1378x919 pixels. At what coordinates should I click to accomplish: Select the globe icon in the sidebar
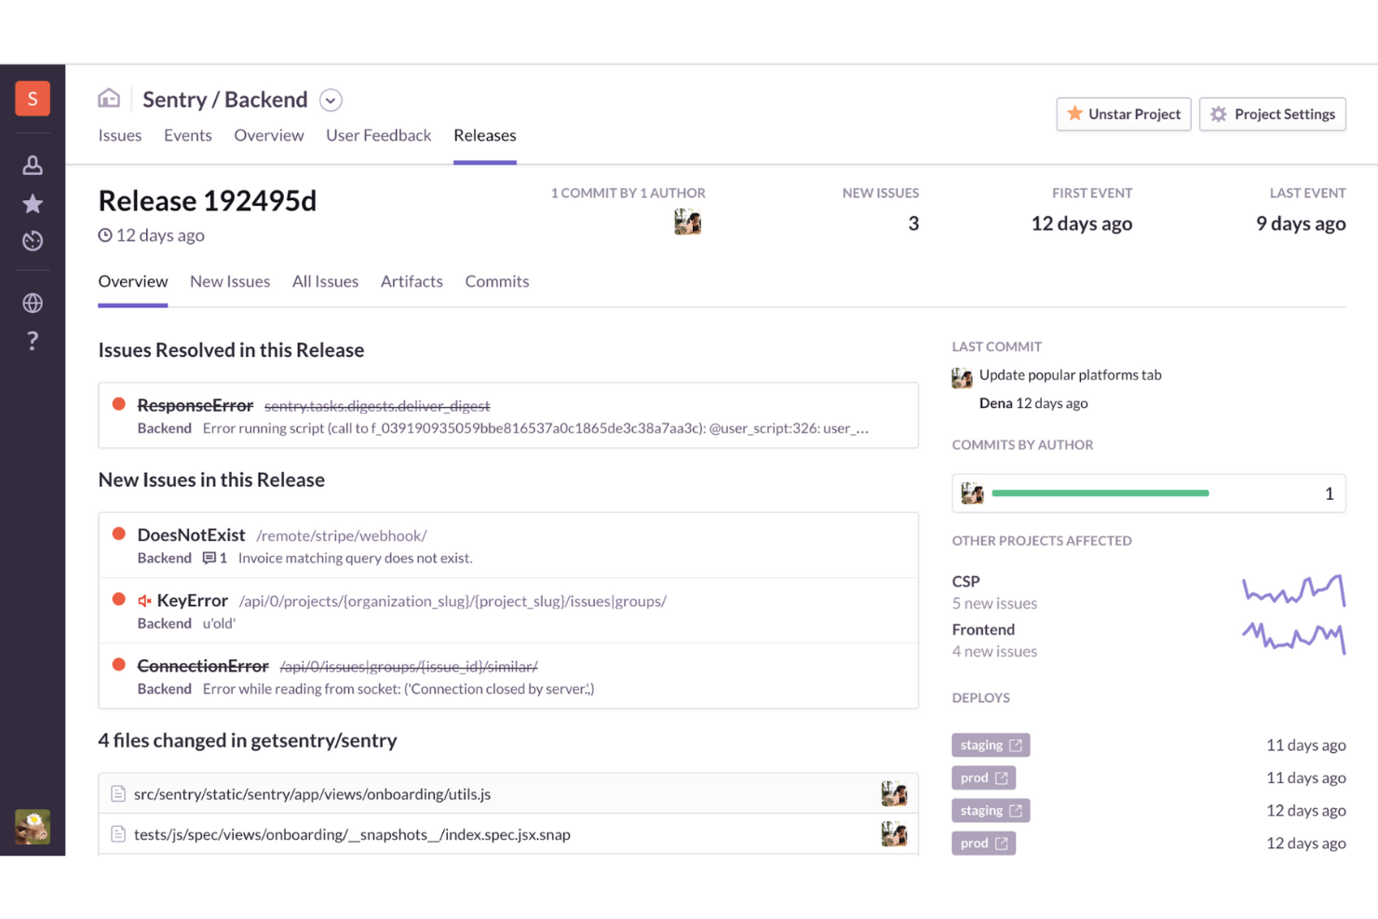pyautogui.click(x=32, y=303)
